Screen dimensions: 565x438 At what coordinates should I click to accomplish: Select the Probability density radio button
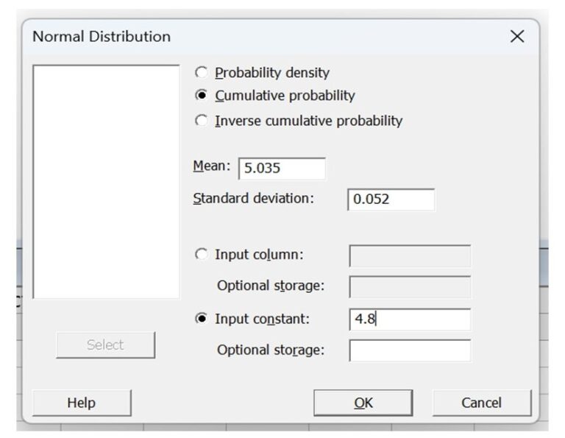[x=201, y=73]
